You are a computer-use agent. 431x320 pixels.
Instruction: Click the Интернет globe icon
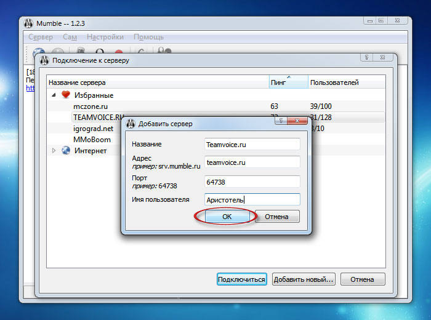coord(66,150)
